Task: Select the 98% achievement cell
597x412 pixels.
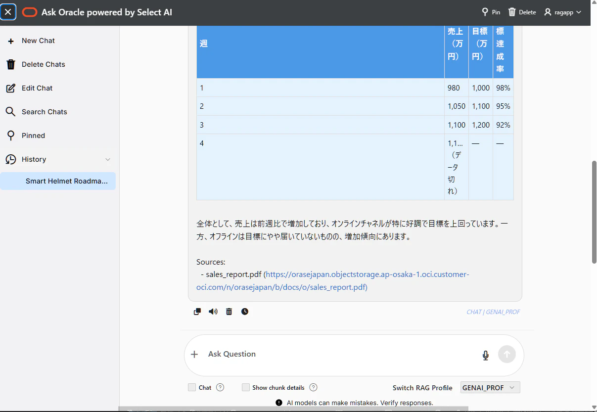Action: pyautogui.click(x=503, y=88)
